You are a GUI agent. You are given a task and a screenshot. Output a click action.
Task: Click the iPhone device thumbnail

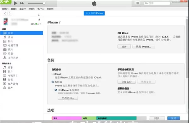tap(6, 21)
